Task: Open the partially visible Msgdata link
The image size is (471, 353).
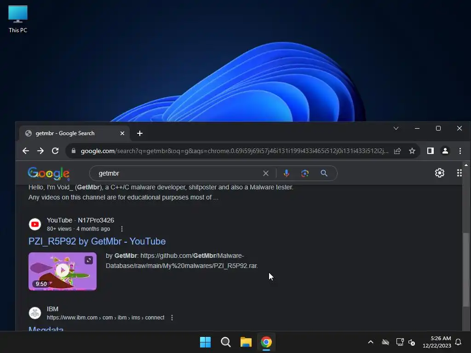Action: click(x=46, y=328)
